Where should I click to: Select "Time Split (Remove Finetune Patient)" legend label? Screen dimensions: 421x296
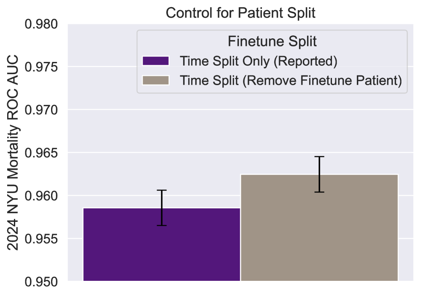tap(291, 80)
